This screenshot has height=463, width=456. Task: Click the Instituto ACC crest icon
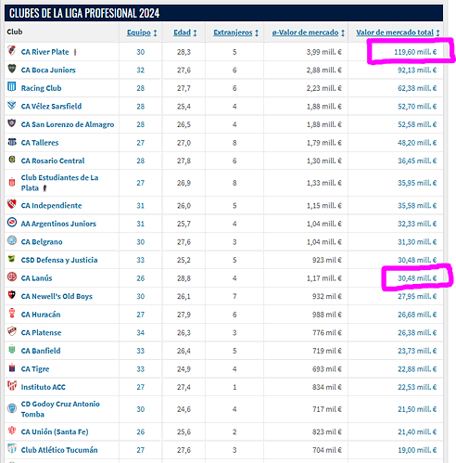(12, 386)
